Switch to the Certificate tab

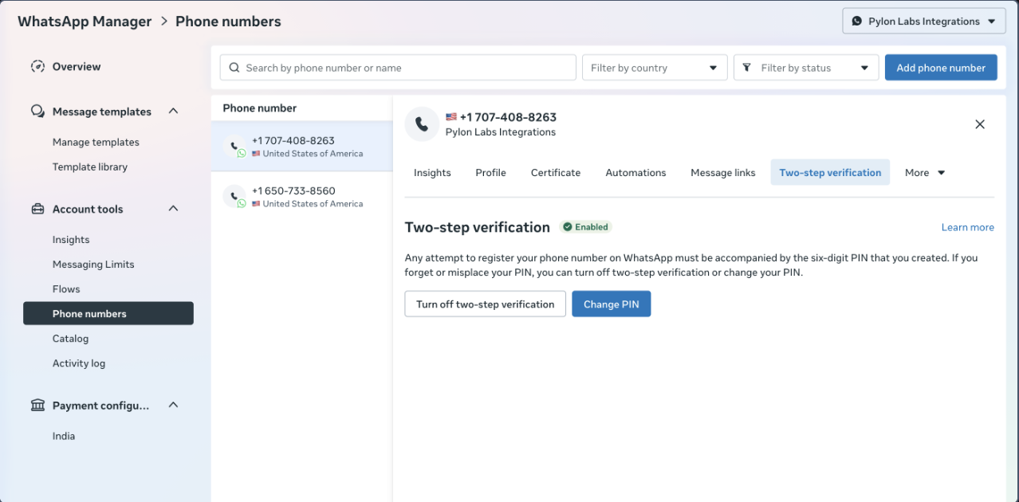(x=556, y=173)
